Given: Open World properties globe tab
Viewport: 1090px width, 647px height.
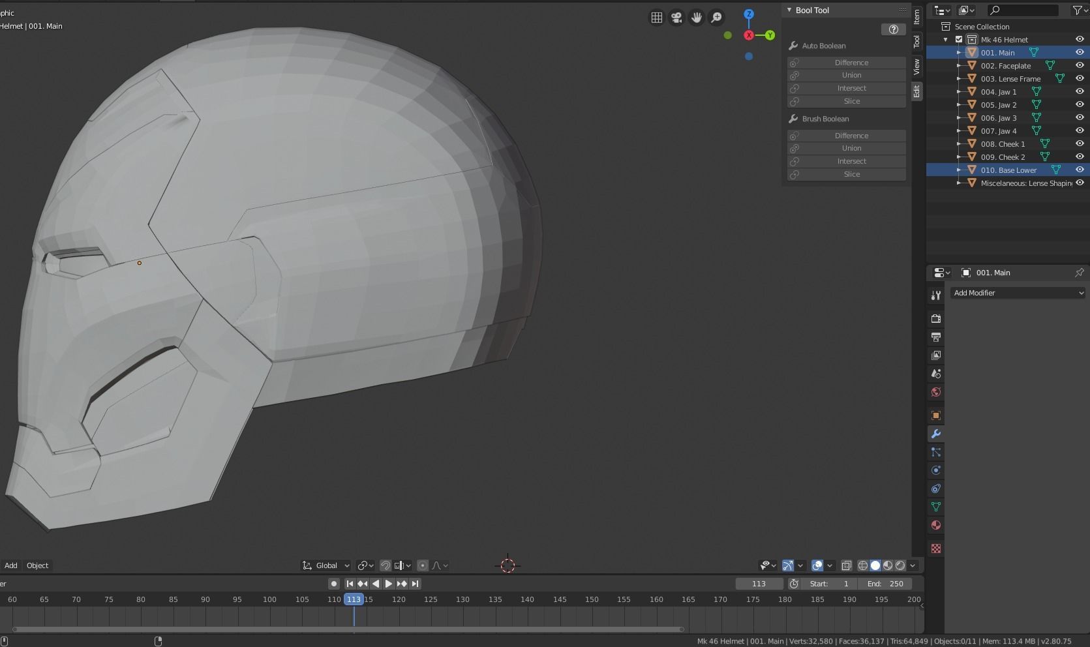Looking at the screenshot, I should pos(936,392).
